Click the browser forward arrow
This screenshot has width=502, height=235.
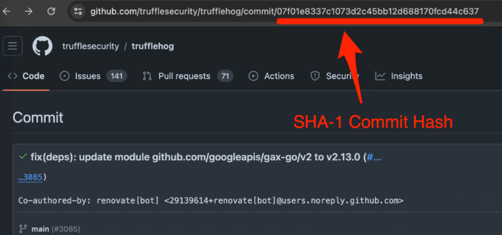(29, 11)
